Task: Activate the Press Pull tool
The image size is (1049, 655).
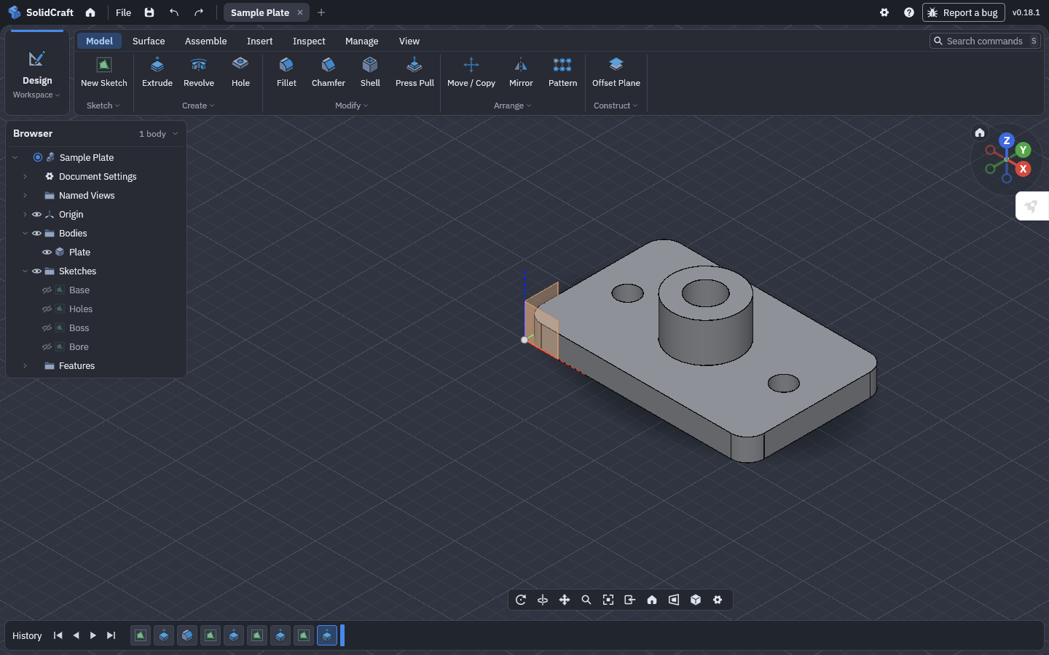Action: (x=415, y=73)
